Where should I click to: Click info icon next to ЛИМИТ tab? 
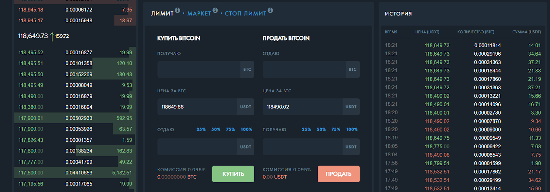(x=177, y=10)
